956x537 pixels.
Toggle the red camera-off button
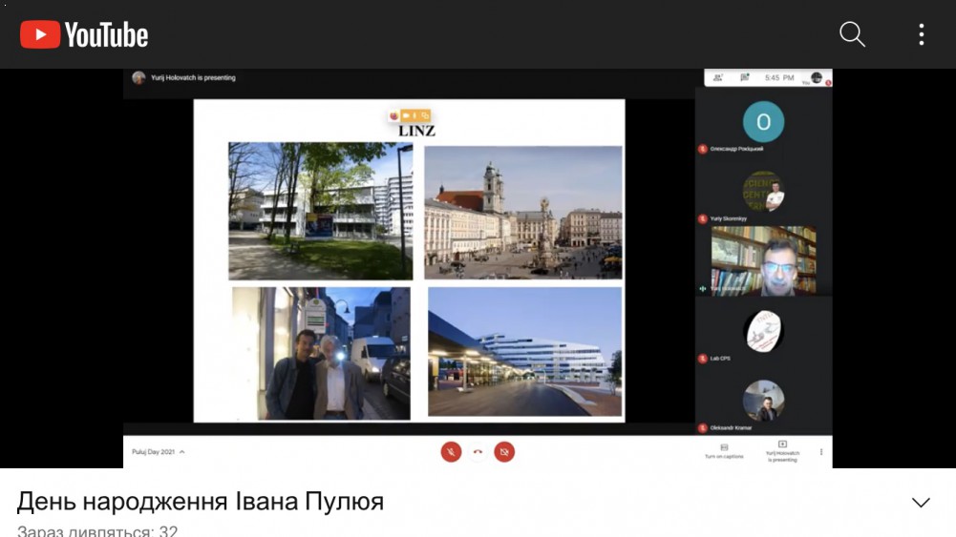coord(504,451)
